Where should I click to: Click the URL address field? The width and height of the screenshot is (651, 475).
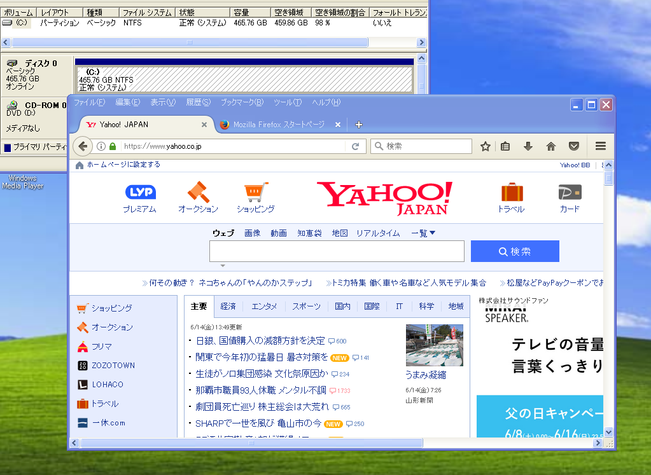(x=232, y=146)
